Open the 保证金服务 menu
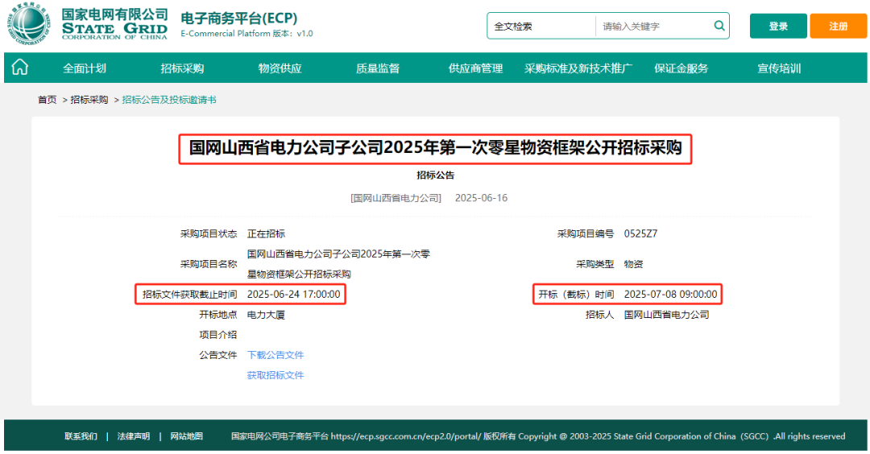 (681, 68)
